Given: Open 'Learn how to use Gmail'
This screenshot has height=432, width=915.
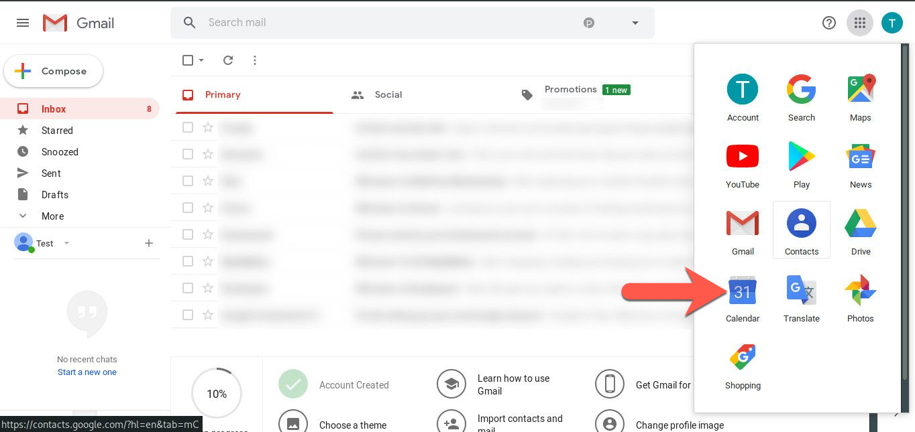Looking at the screenshot, I should click(493, 384).
